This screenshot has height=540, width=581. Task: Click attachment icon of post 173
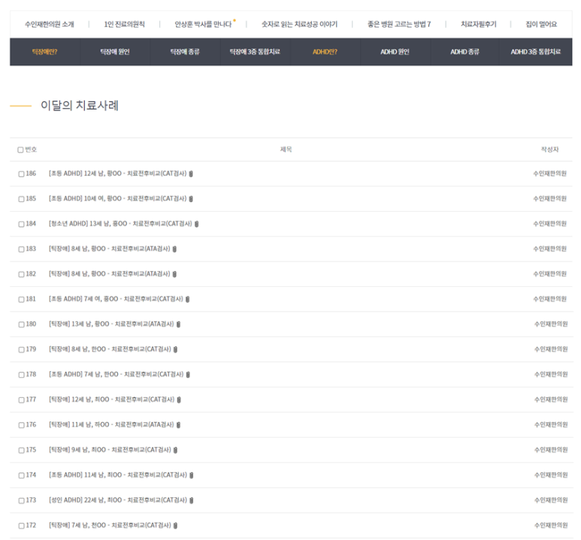(x=191, y=500)
